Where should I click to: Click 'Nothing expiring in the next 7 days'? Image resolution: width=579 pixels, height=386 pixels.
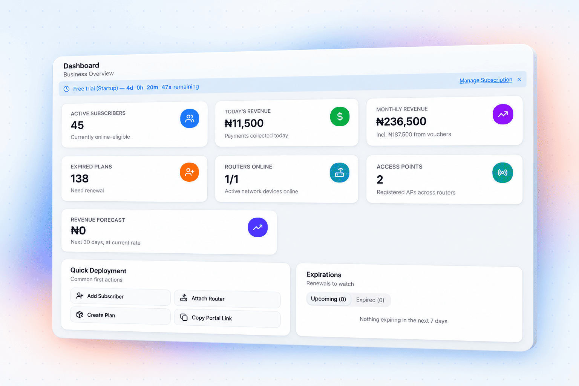tap(403, 320)
